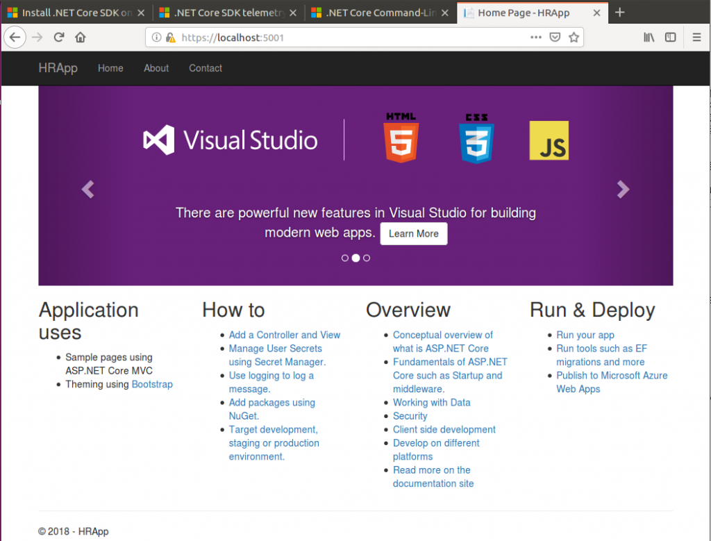Open Firefox hamburger menu

tap(696, 38)
